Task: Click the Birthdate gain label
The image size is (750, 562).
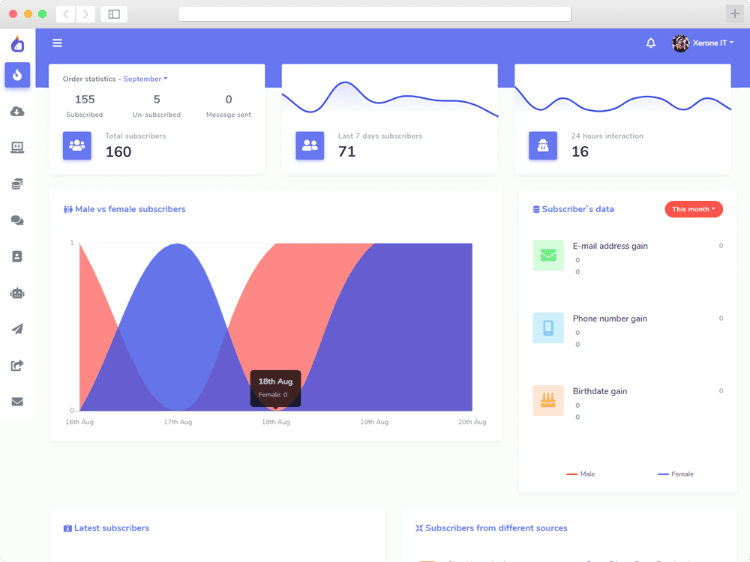Action: 600,391
